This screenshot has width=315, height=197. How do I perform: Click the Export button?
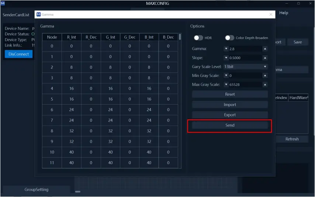point(230,115)
